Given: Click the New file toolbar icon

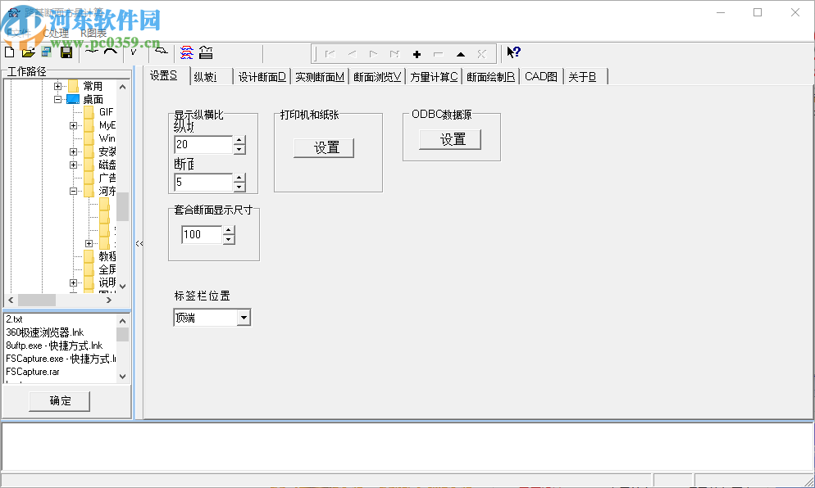Looking at the screenshot, I should click(8, 52).
